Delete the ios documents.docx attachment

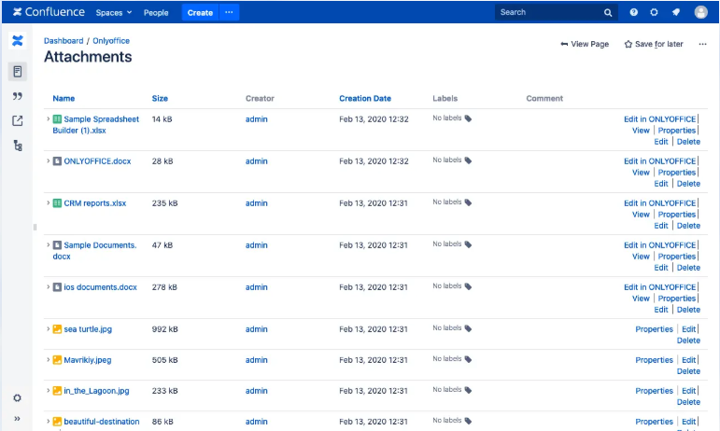pyautogui.click(x=688, y=310)
